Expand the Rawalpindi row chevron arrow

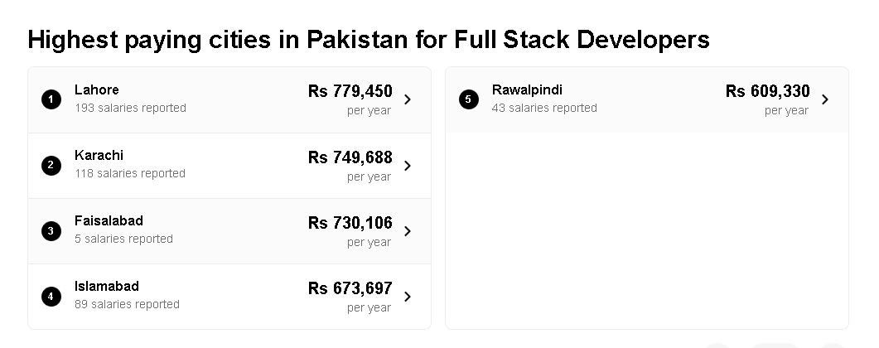pos(825,99)
